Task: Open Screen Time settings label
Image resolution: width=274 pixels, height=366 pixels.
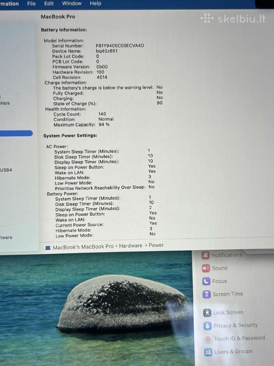Action: click(x=228, y=294)
